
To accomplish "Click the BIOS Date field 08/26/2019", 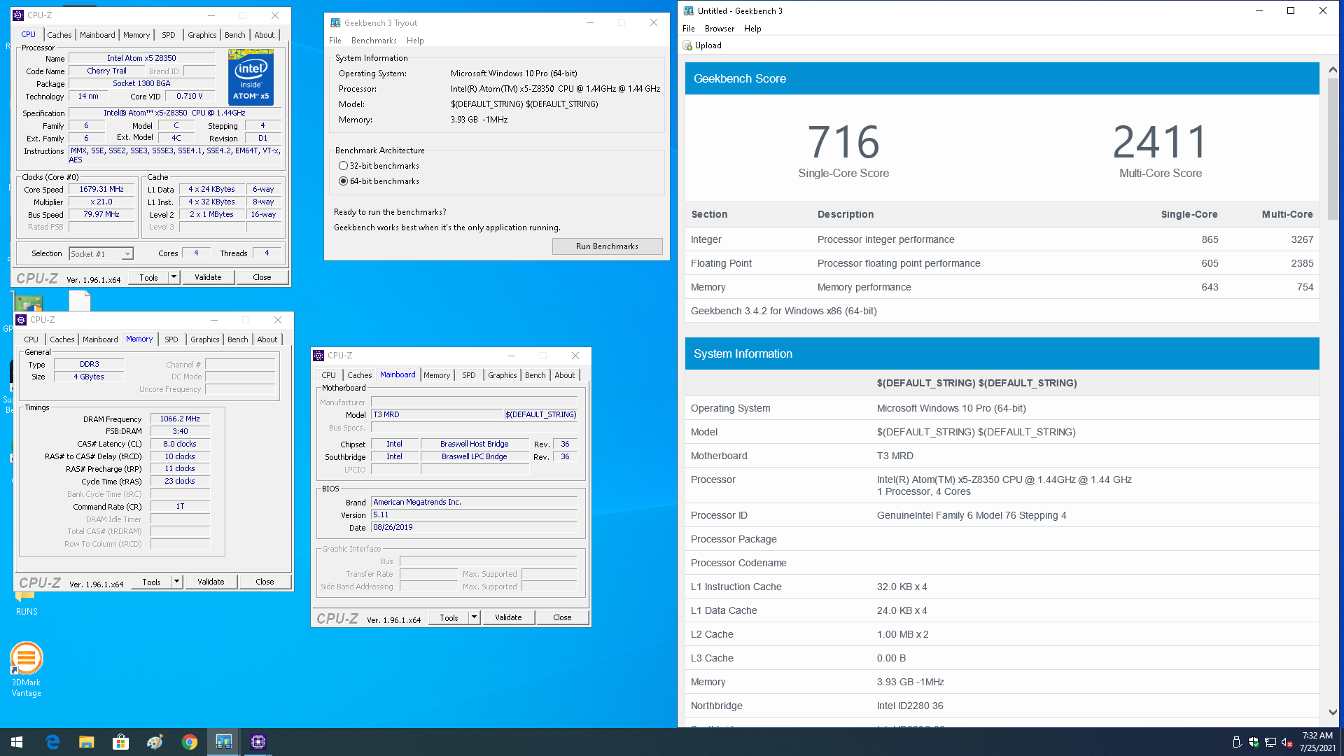I will pyautogui.click(x=474, y=528).
